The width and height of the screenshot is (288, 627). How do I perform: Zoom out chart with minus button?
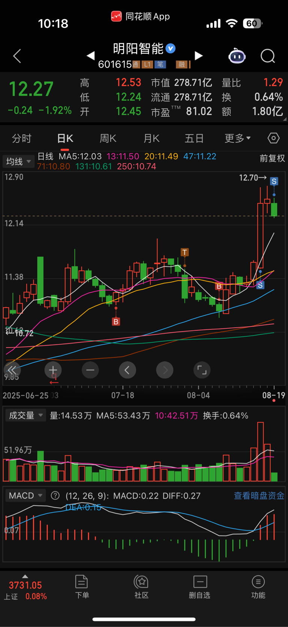point(90,370)
